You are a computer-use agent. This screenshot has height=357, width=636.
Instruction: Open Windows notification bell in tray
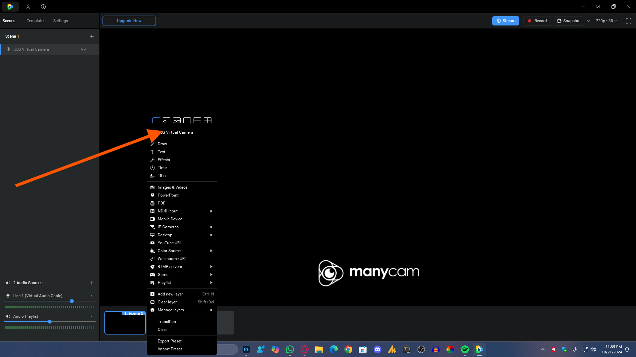pyautogui.click(x=627, y=349)
